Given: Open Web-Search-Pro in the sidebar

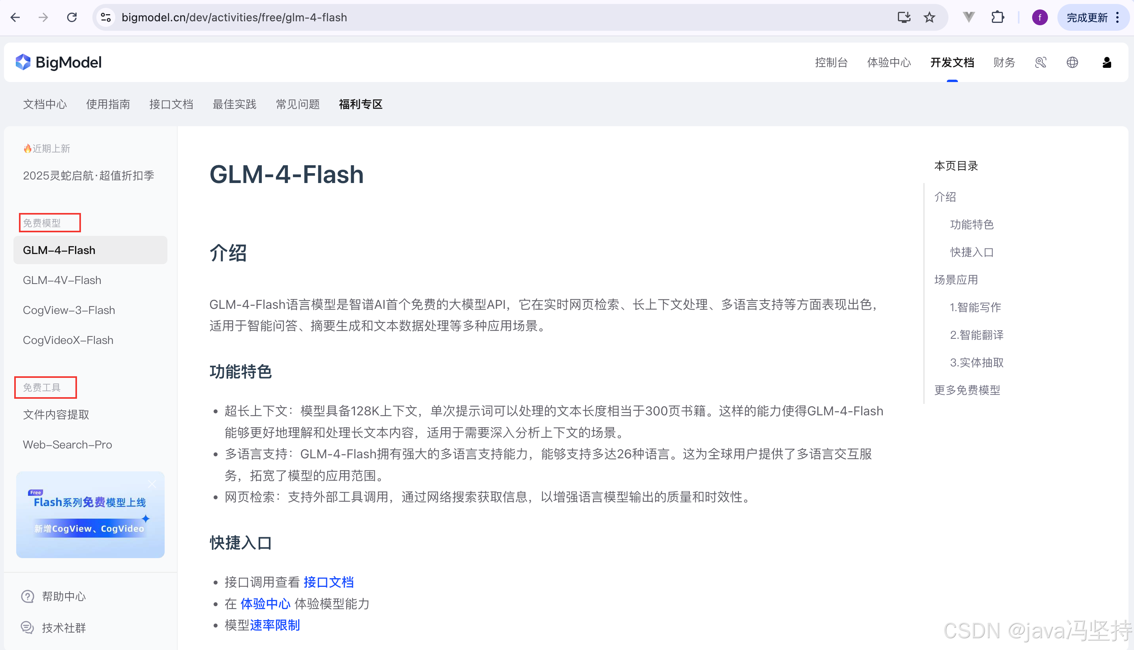Looking at the screenshot, I should (68, 445).
